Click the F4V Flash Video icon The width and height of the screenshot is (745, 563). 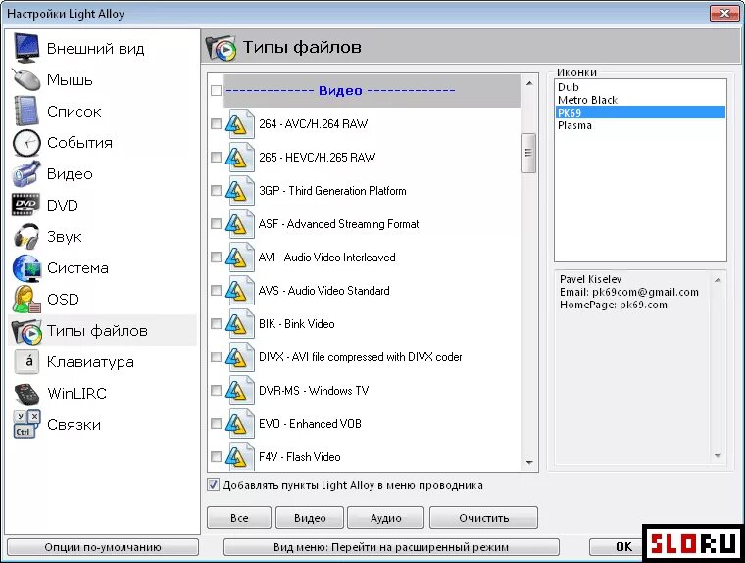239,455
